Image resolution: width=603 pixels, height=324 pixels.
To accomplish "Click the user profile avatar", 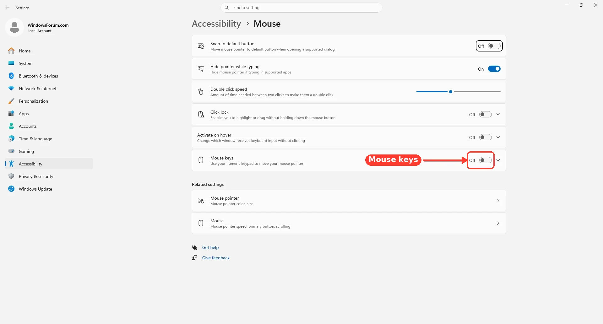I will click(14, 27).
